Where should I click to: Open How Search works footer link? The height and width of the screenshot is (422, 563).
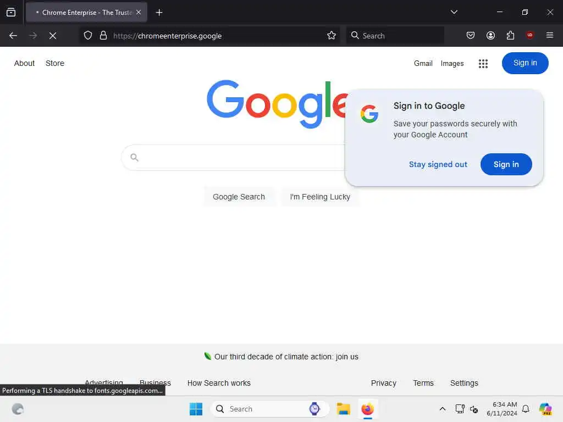click(x=219, y=383)
